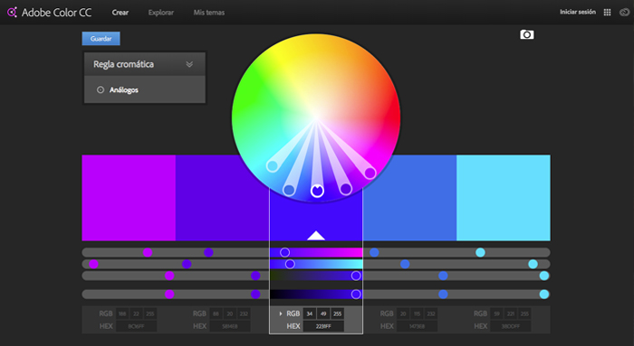
Task: Toggle the RGB color mode arrow
Action: point(281,313)
